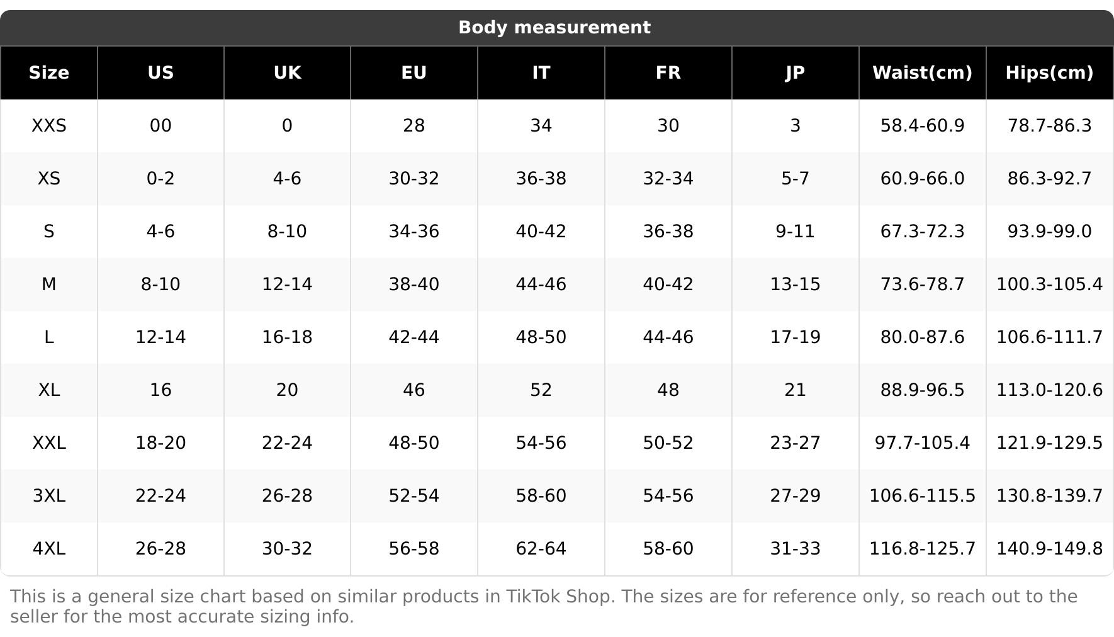1114x637 pixels.
Task: Select the XXS size row label
Action: pyautogui.click(x=49, y=126)
